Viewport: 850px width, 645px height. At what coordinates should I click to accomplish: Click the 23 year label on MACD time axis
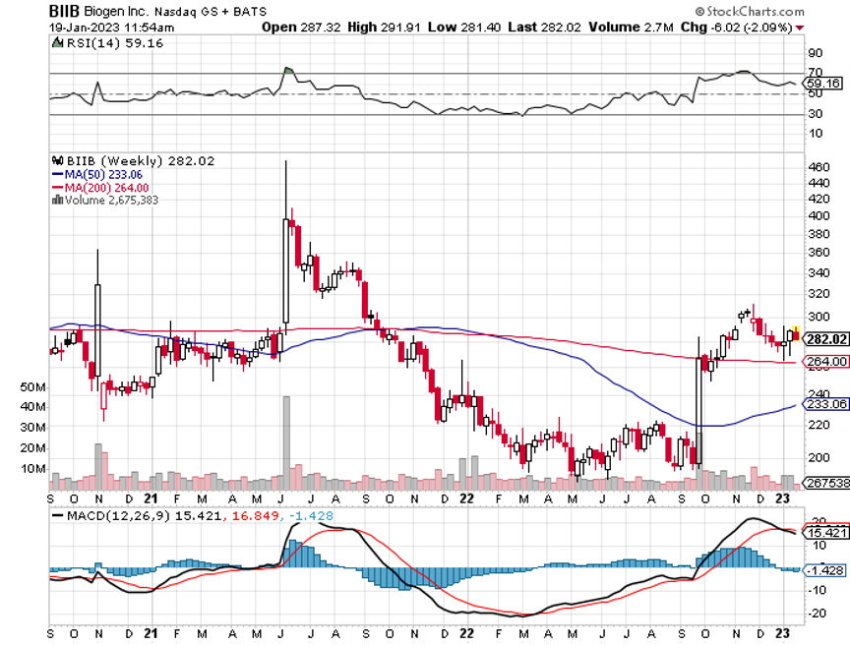[x=782, y=633]
